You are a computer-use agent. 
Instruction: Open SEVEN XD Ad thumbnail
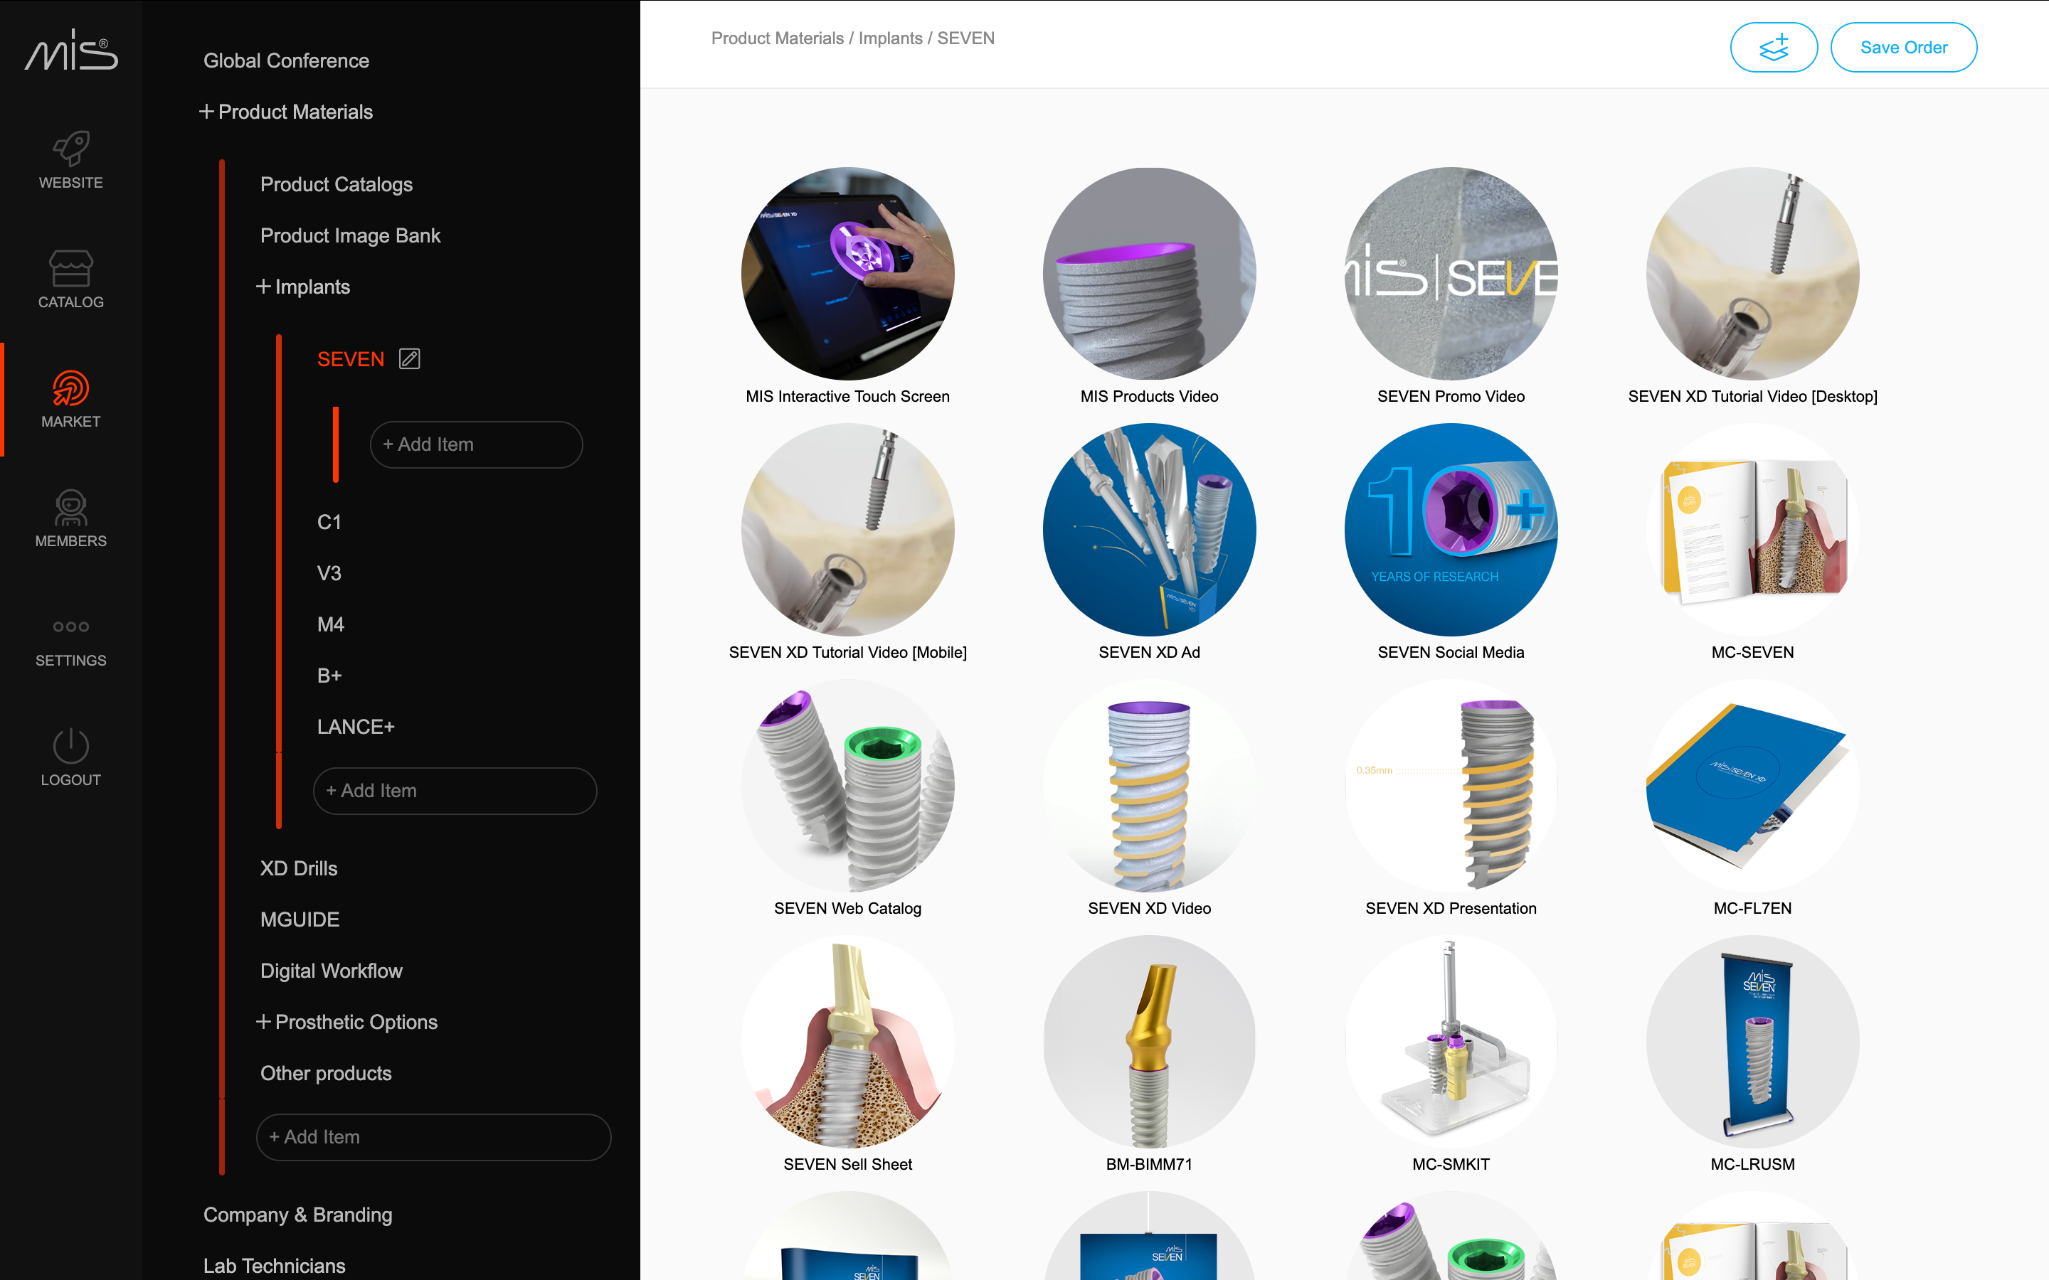[x=1149, y=530]
